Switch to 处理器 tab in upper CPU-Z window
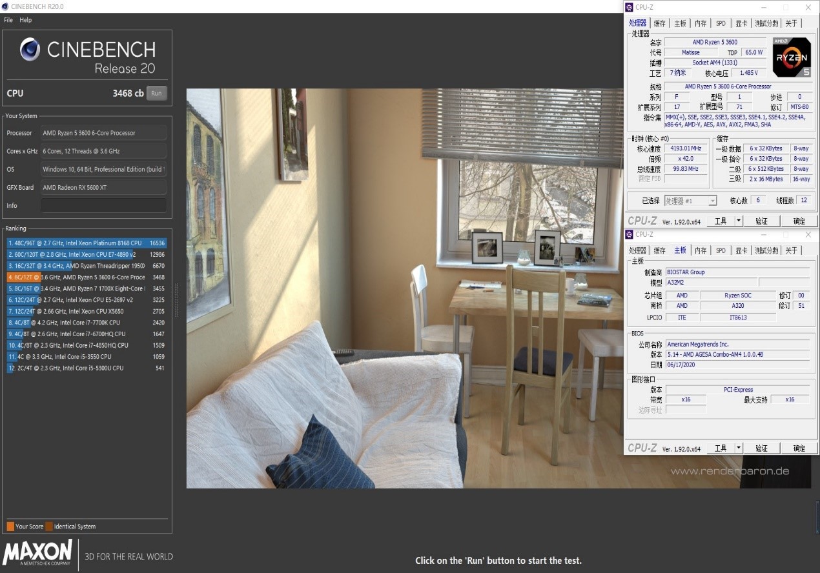Image resolution: width=820 pixels, height=573 pixels. (637, 23)
